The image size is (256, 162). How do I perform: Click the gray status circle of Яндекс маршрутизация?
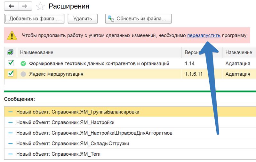click(x=23, y=74)
